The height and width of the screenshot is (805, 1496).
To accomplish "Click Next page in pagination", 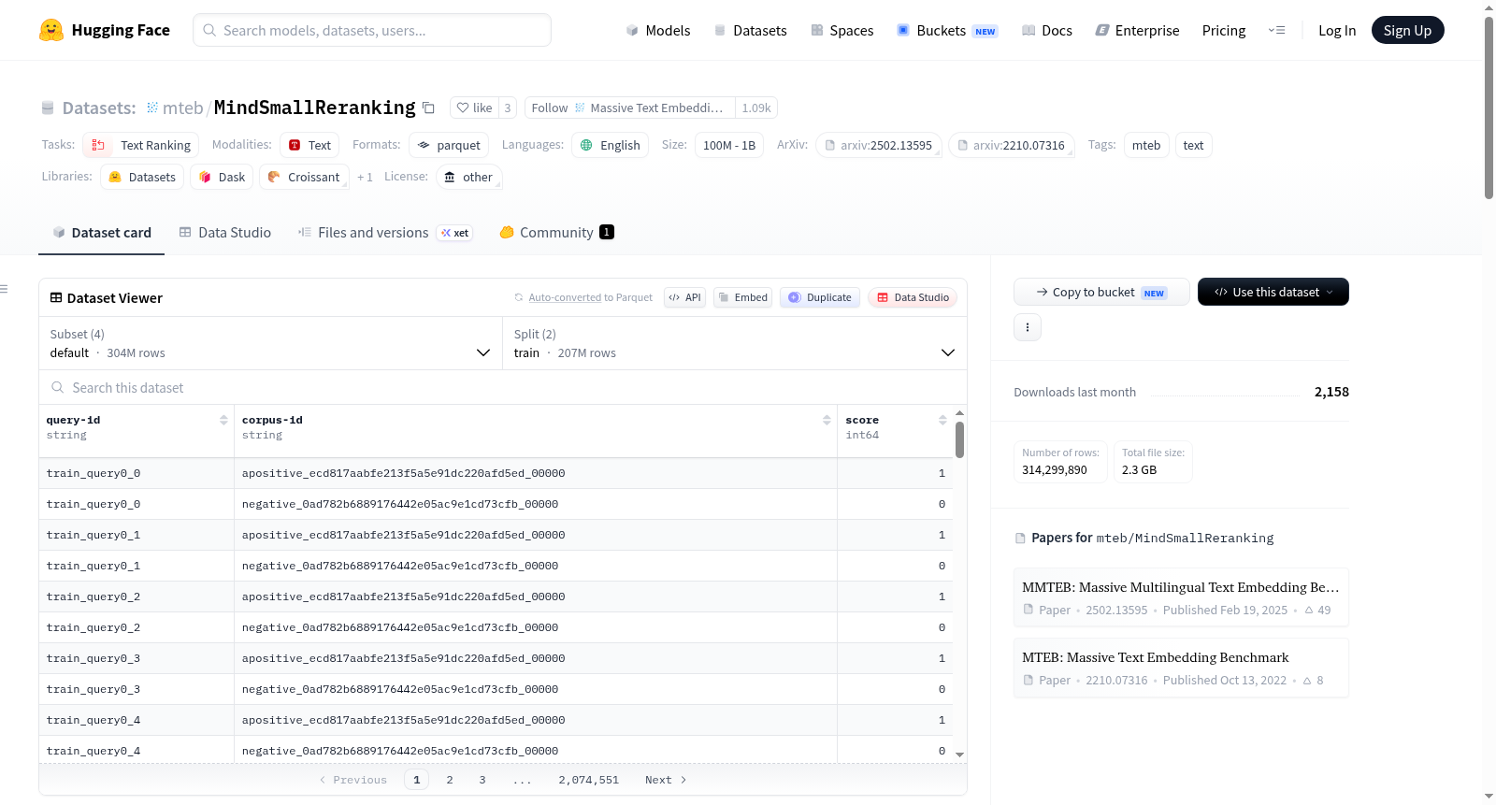I will point(666,780).
